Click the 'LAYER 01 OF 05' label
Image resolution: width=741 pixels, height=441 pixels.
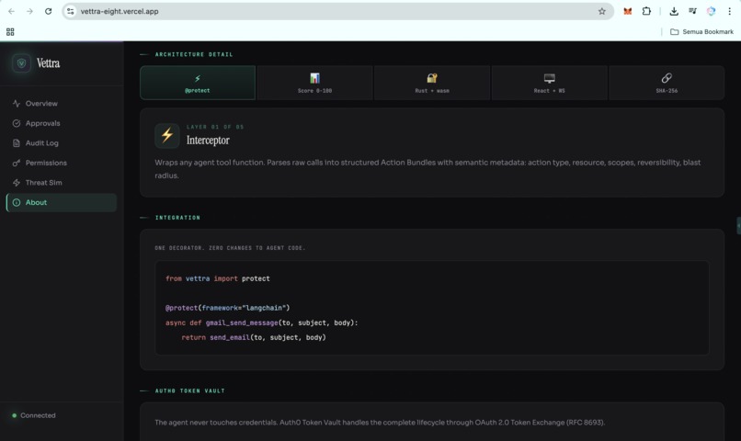(x=215, y=127)
